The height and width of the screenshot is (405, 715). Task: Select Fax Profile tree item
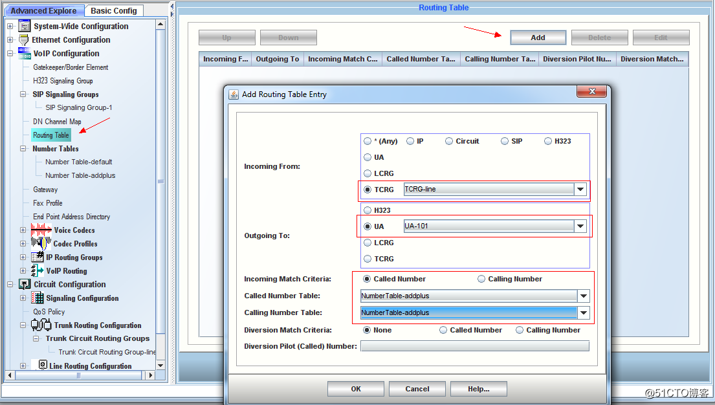click(x=47, y=203)
